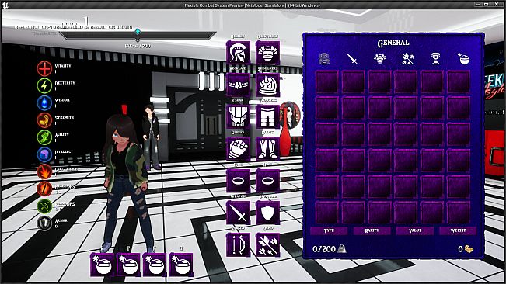The height and width of the screenshot is (284, 506).
Task: Click the bow ranged weapon slot
Action: point(238,244)
